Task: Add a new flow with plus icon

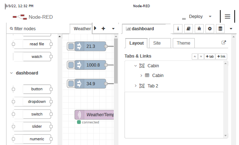Action: click(103, 28)
